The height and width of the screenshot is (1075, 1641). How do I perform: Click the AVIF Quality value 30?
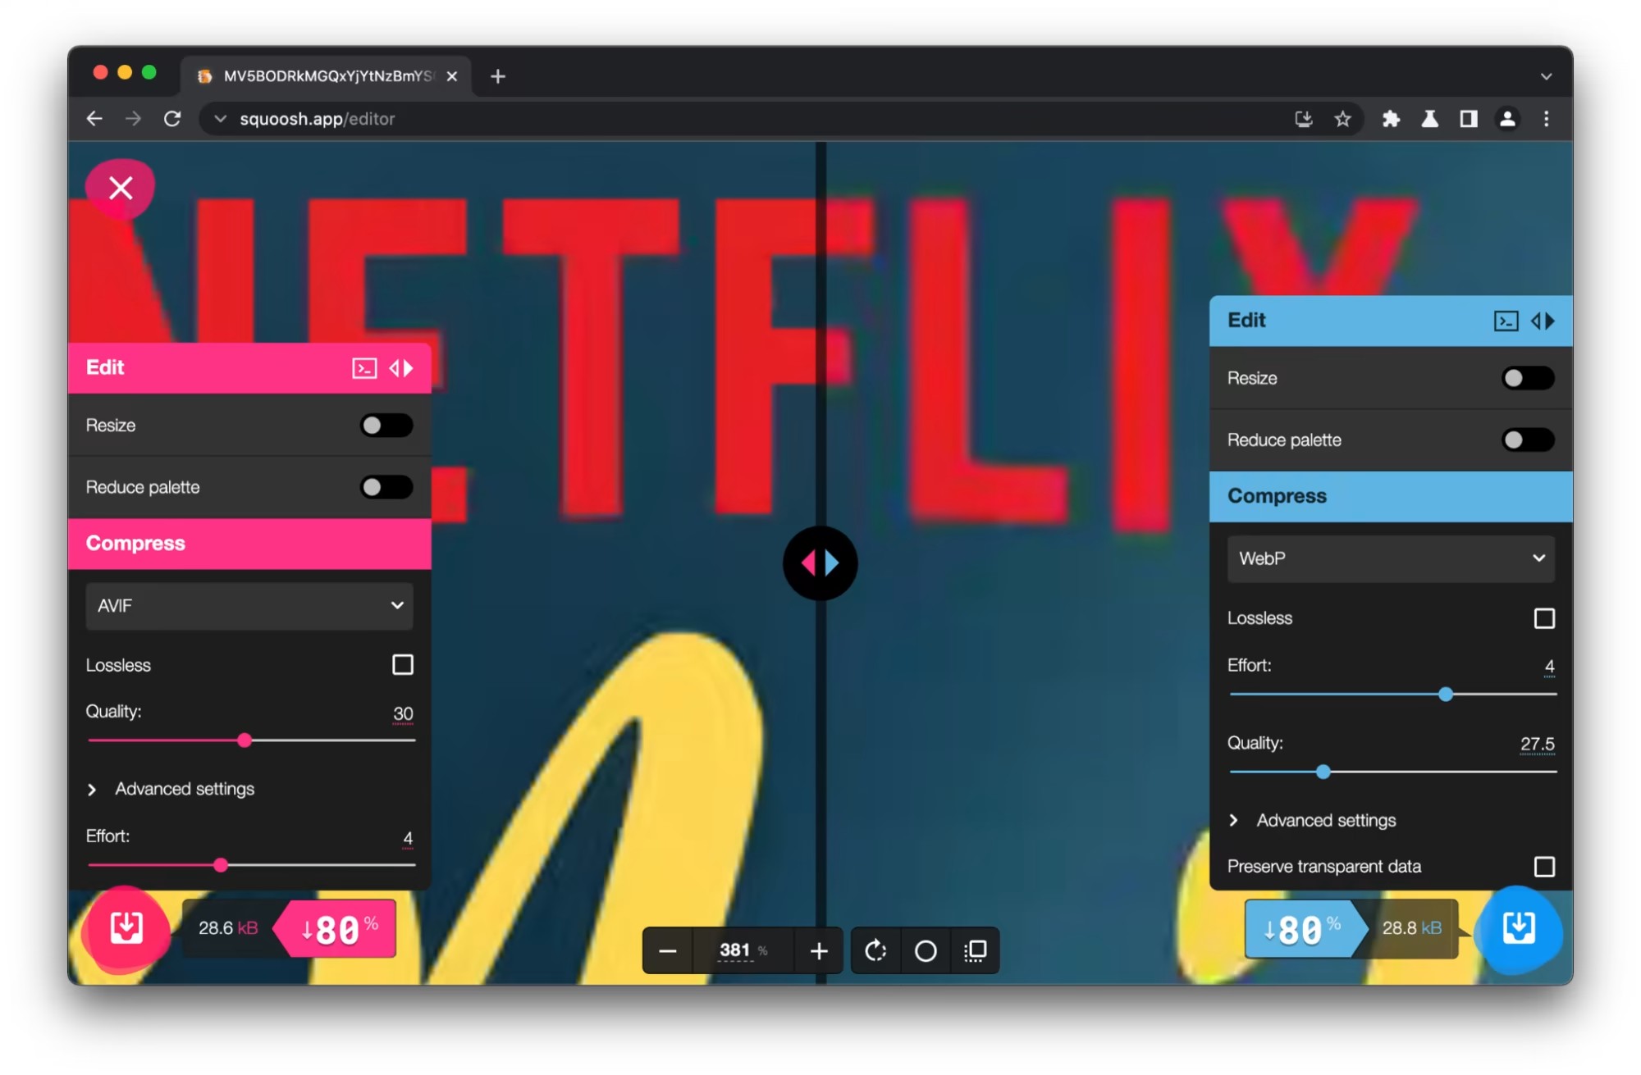pyautogui.click(x=403, y=713)
